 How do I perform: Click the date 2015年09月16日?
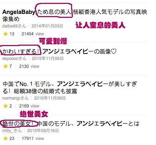pyautogui.click(x=43, y=131)
